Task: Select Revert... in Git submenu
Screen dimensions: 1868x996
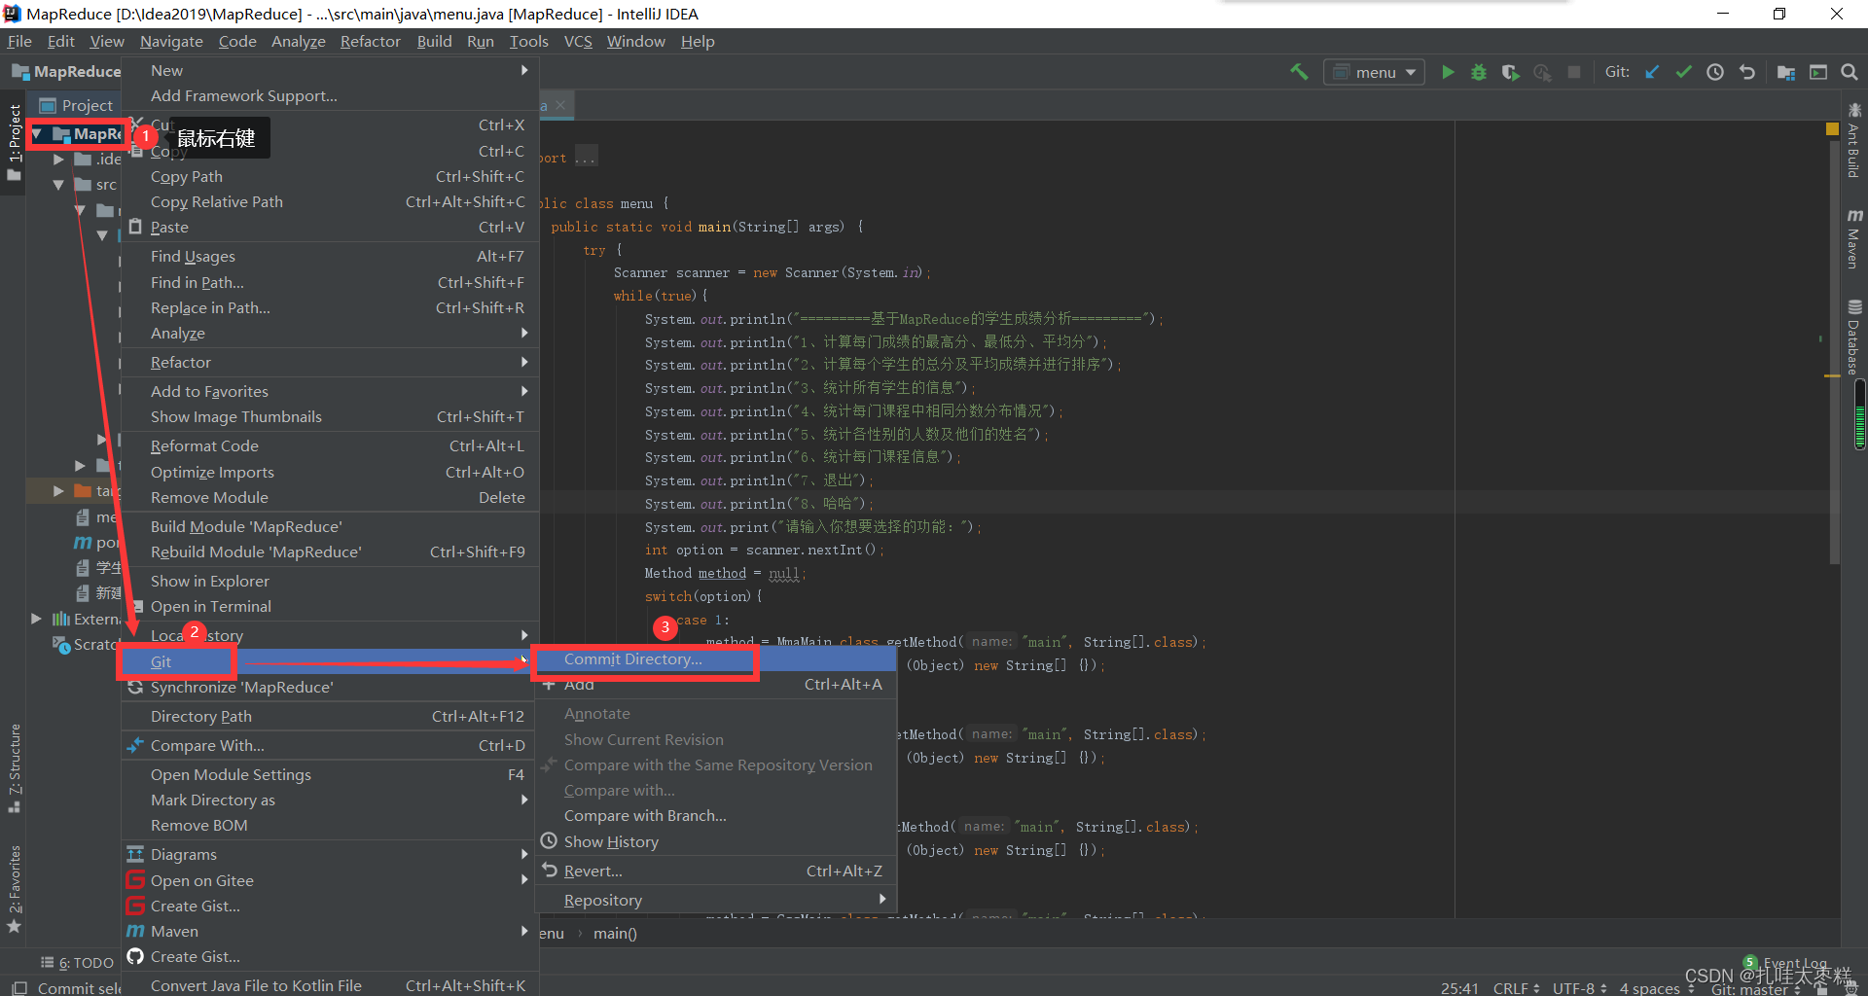Action: [x=716, y=871]
